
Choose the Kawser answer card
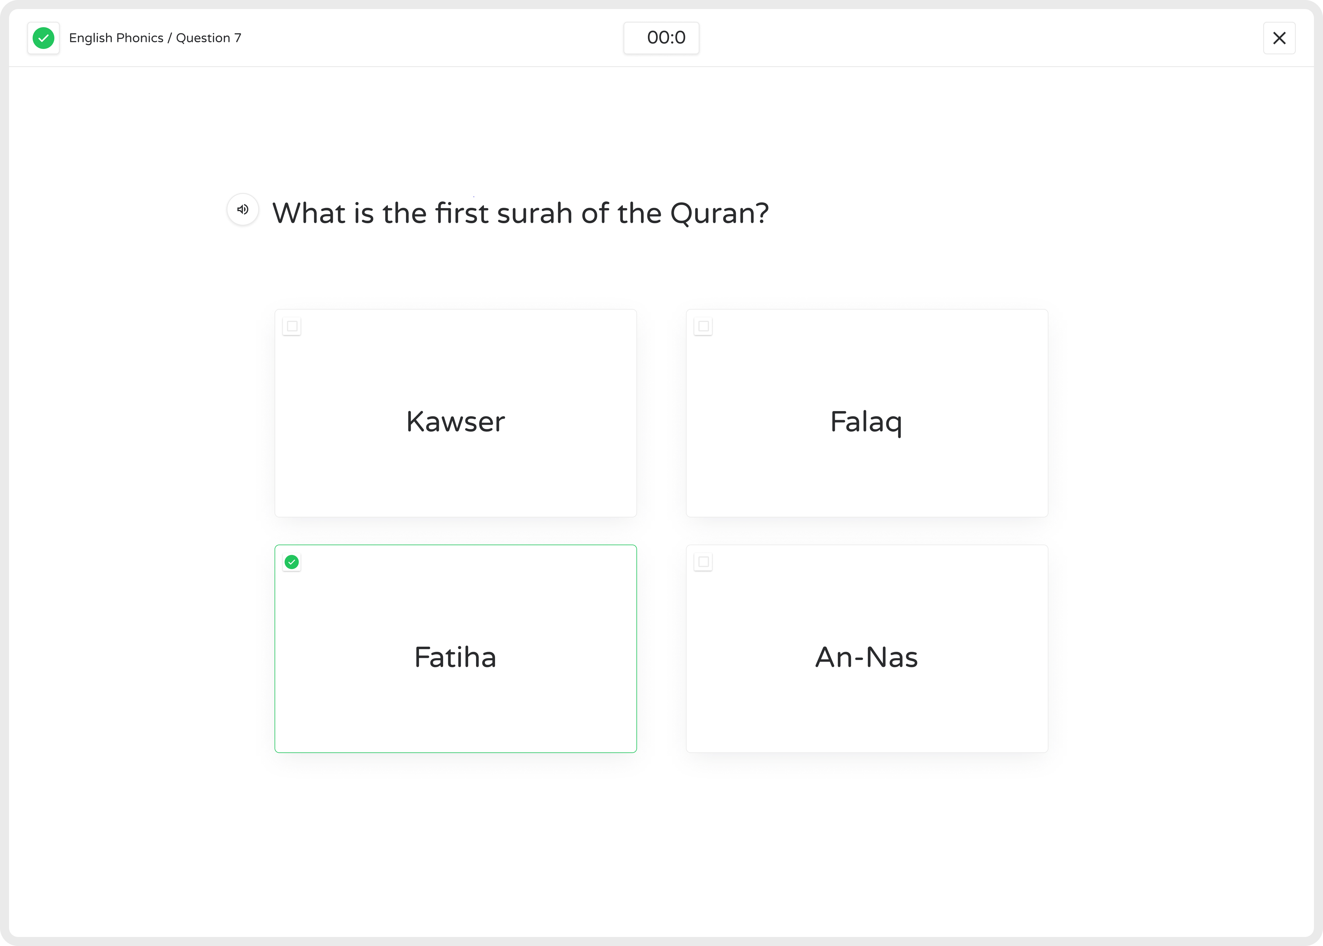(455, 466)
